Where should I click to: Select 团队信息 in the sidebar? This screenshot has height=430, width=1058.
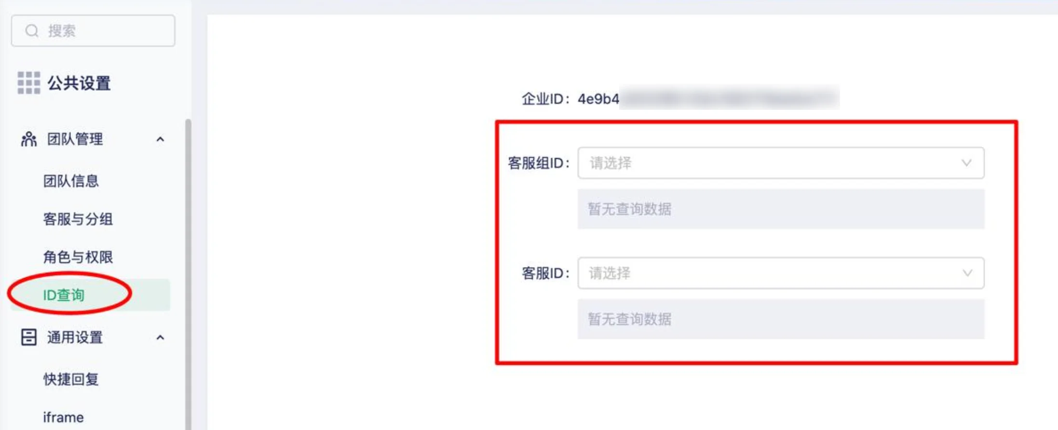[70, 181]
